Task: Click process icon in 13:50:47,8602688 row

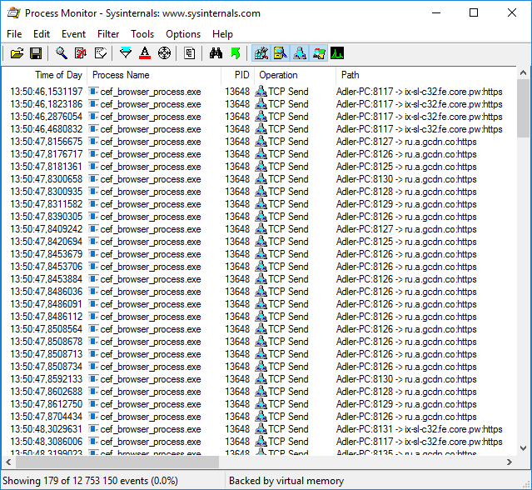Action: [x=93, y=391]
